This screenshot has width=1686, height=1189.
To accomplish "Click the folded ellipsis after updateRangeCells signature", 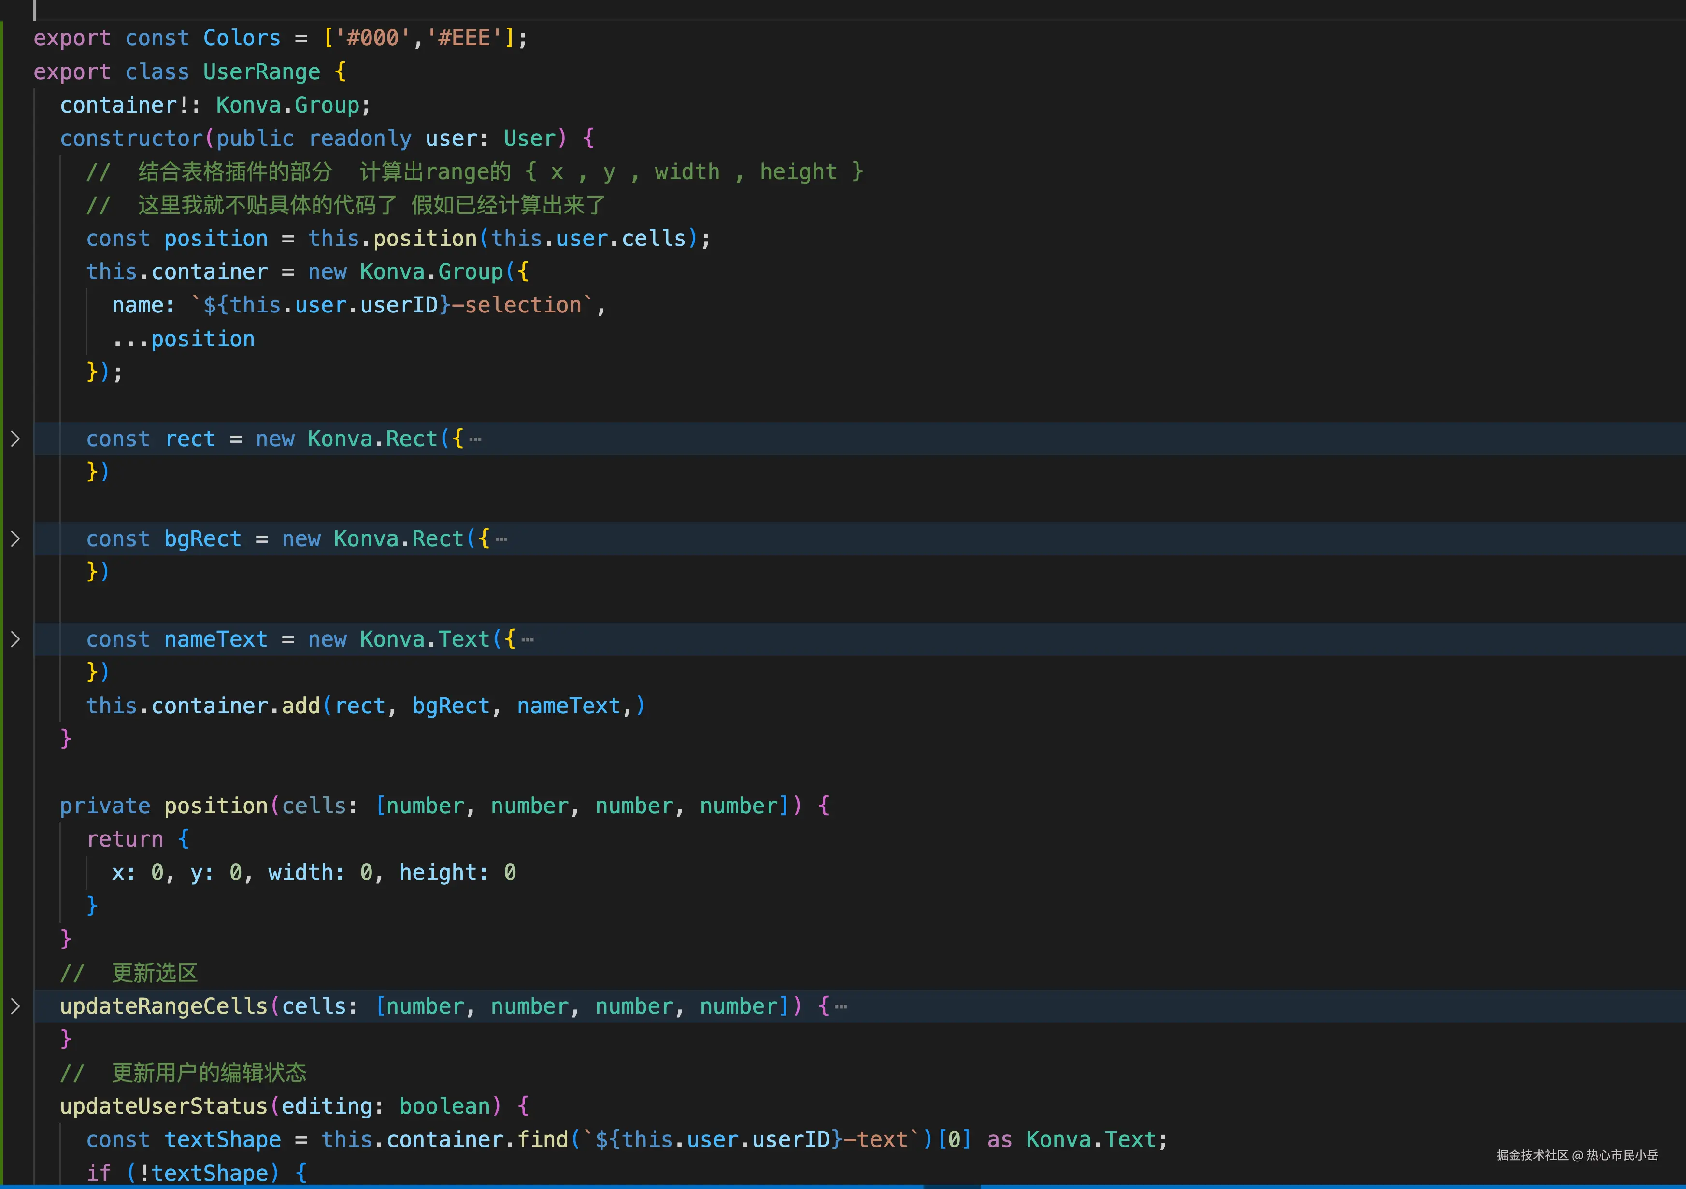I will click(842, 1007).
